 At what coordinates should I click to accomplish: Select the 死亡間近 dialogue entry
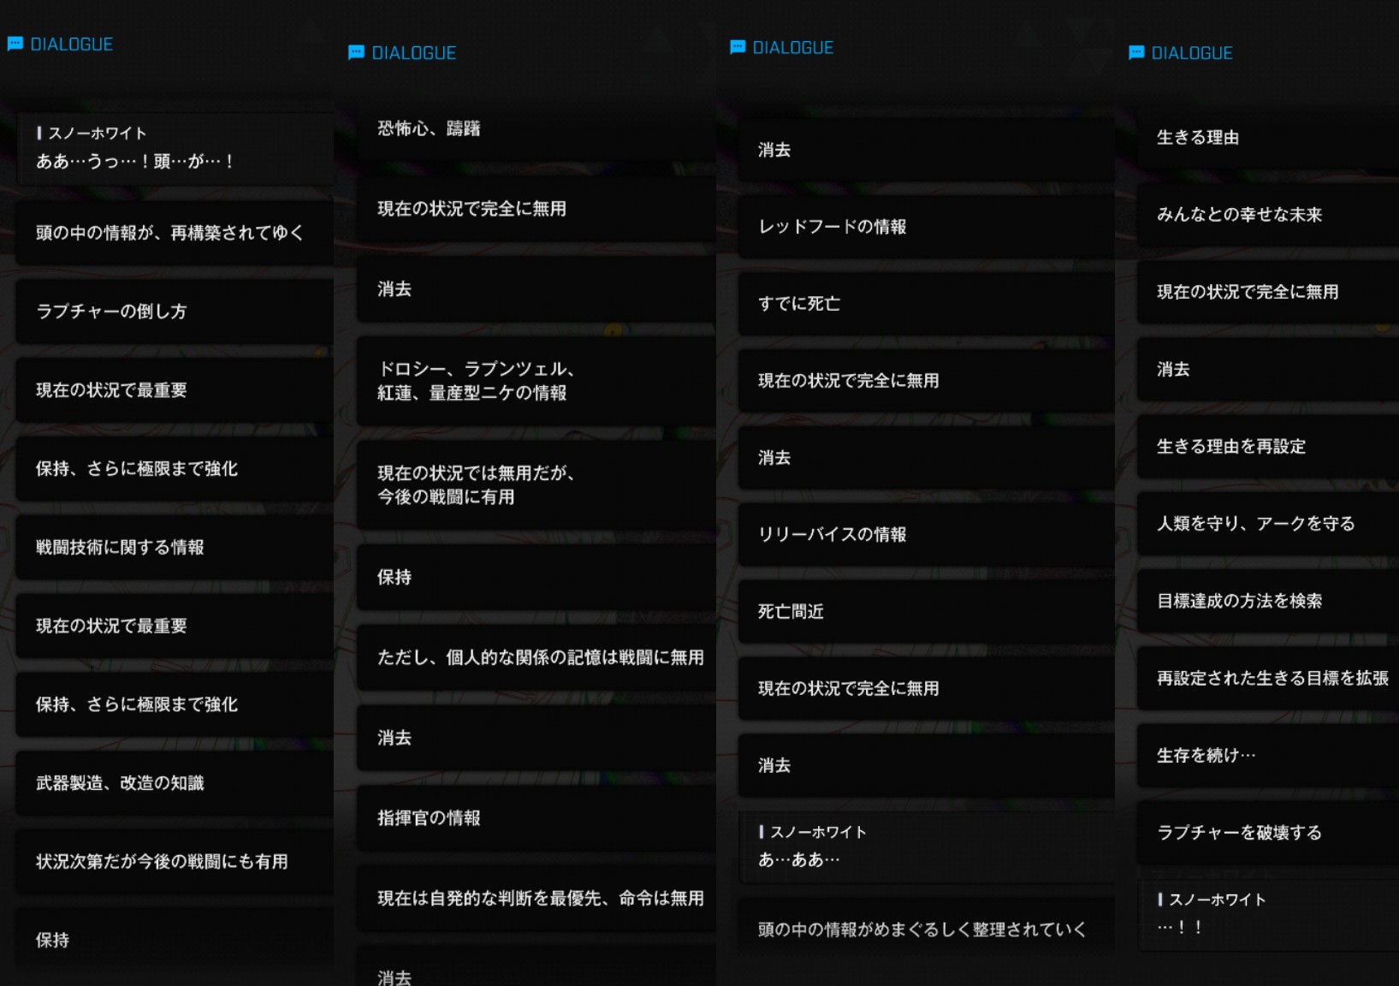pos(926,612)
